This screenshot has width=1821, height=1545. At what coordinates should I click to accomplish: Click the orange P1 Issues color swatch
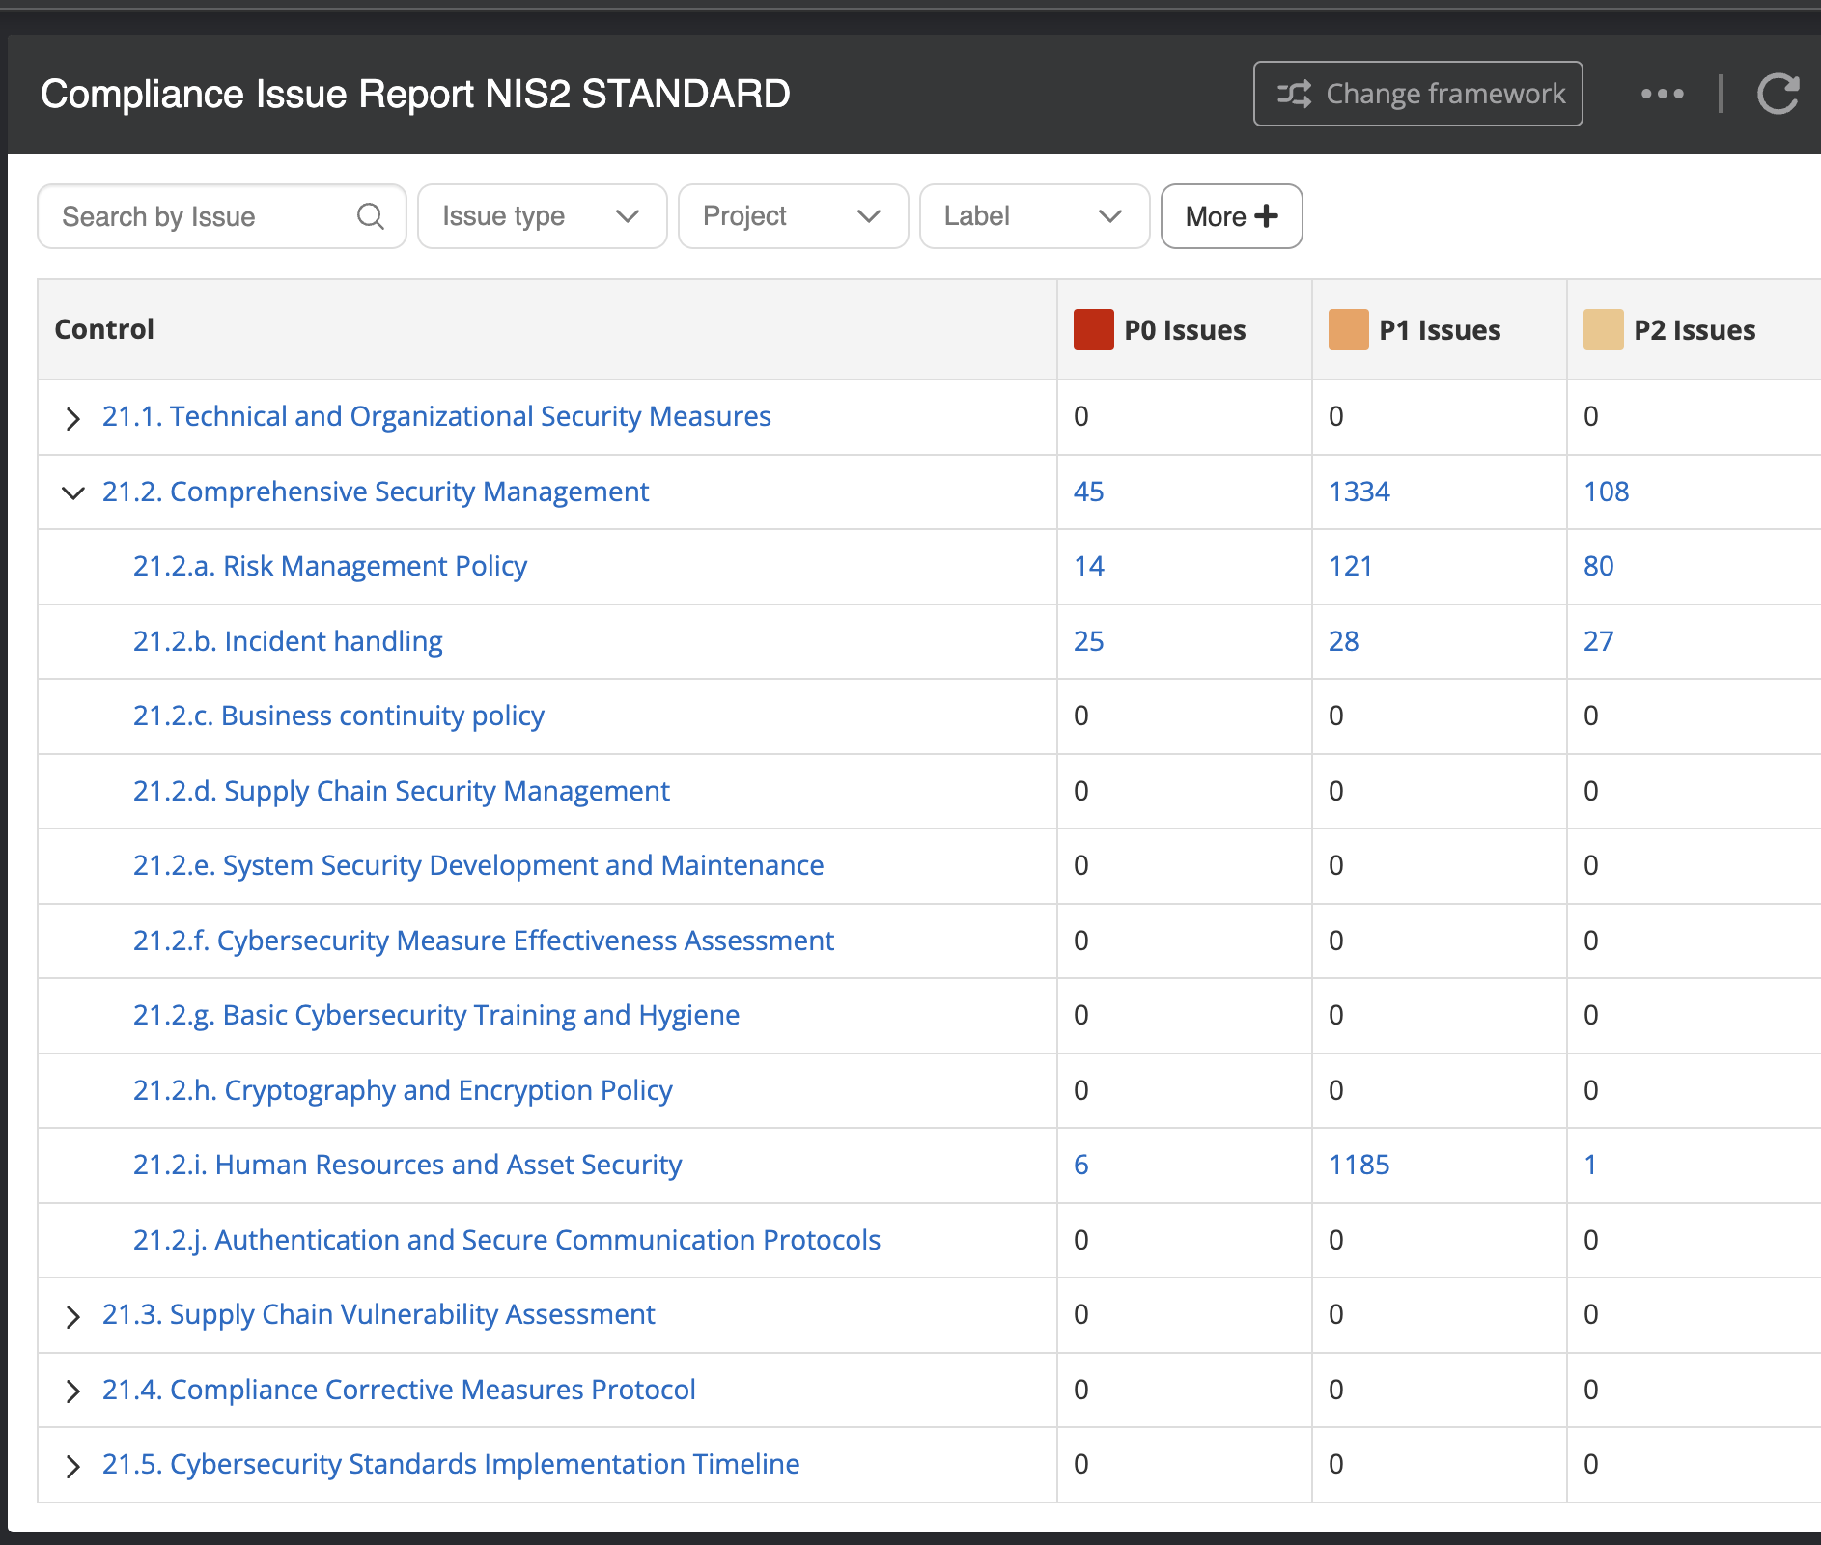[x=1348, y=329]
